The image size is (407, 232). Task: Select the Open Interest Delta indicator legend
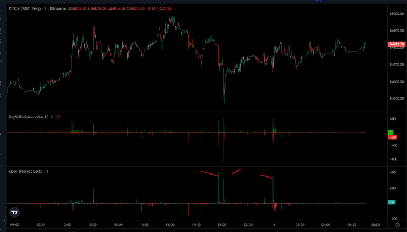click(25, 172)
